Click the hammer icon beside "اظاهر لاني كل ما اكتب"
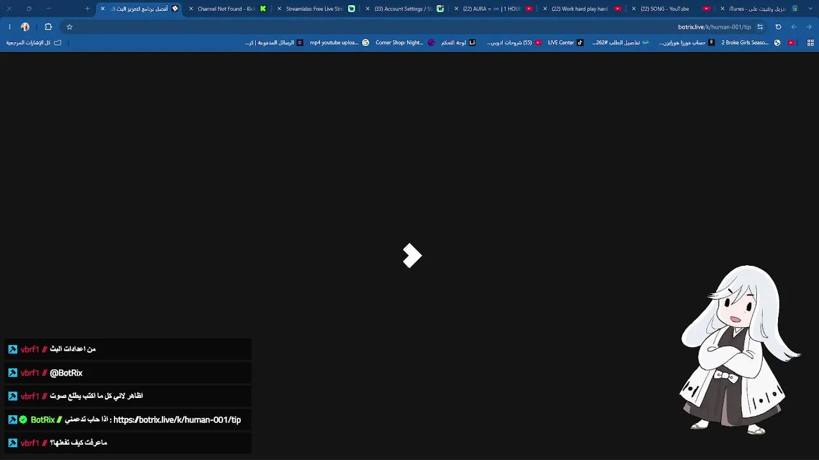Screen dimensions: 819x460 click(x=13, y=396)
